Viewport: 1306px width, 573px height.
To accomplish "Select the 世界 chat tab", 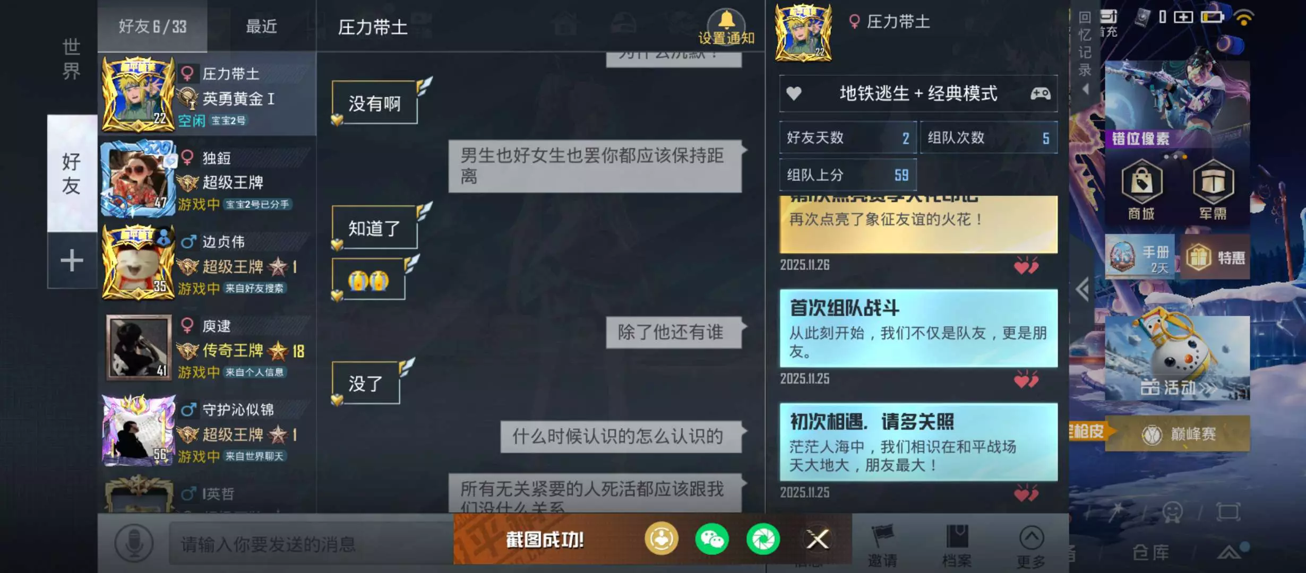I will click(72, 58).
